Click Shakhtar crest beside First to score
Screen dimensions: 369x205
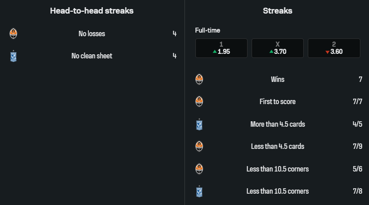click(199, 102)
